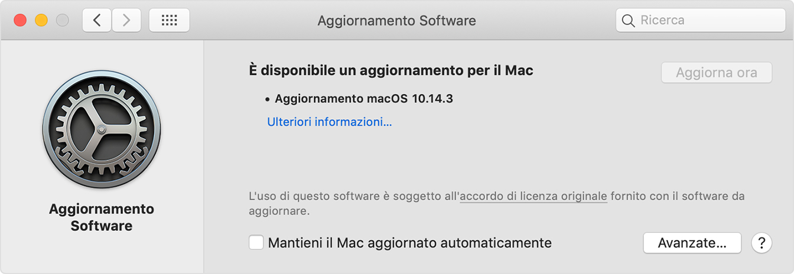Click the 'Aggiornamento Software' label under the gear
794x274 pixels.
click(102, 217)
